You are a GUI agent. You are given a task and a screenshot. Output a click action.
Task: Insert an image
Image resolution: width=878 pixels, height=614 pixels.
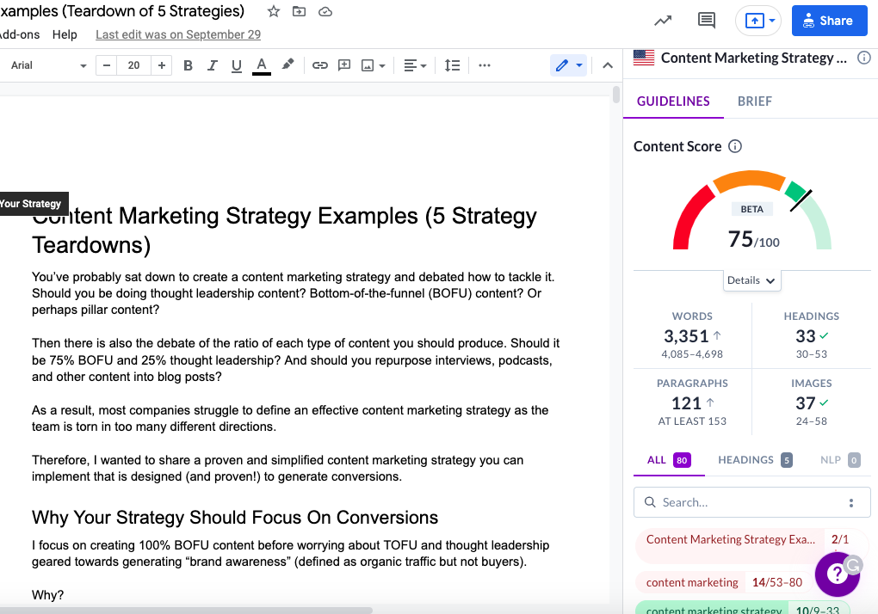coord(368,65)
